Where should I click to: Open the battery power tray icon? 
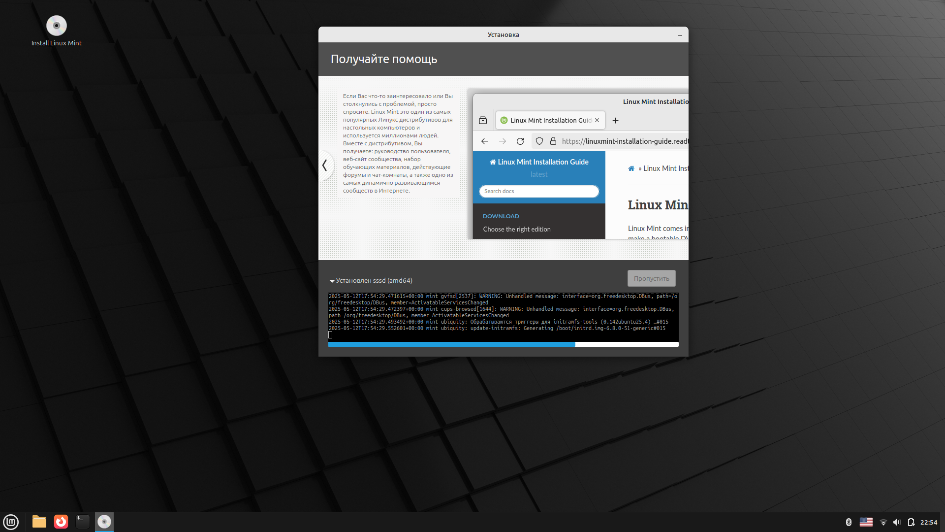pyautogui.click(x=911, y=522)
